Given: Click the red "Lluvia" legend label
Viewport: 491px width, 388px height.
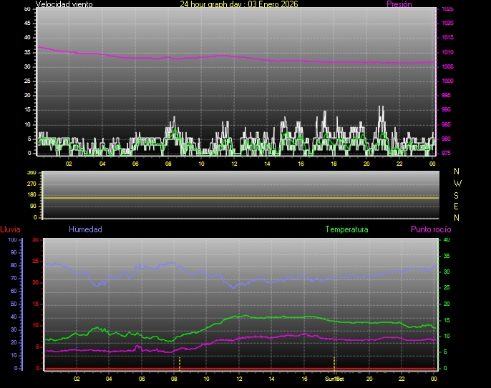Looking at the screenshot, I should [x=10, y=229].
